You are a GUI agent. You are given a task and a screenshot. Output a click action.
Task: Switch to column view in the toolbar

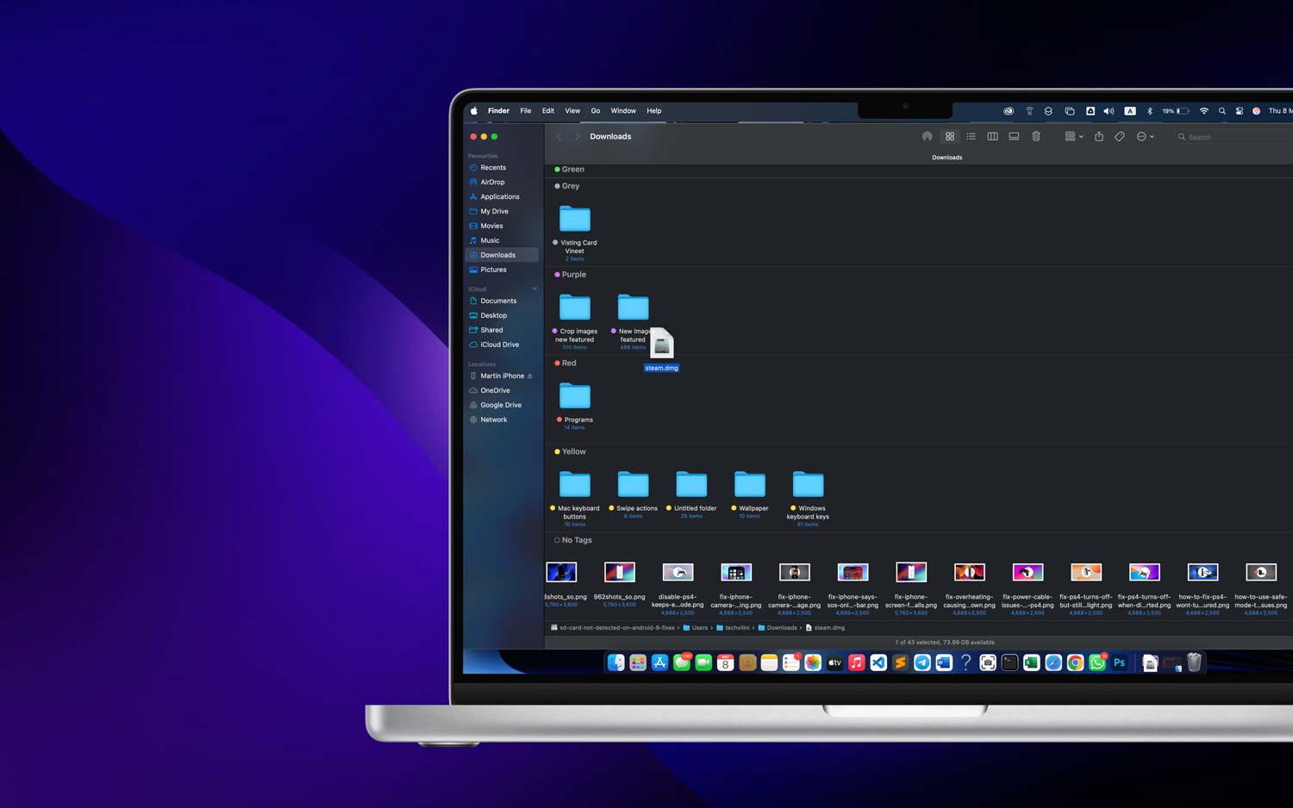pyautogui.click(x=993, y=136)
